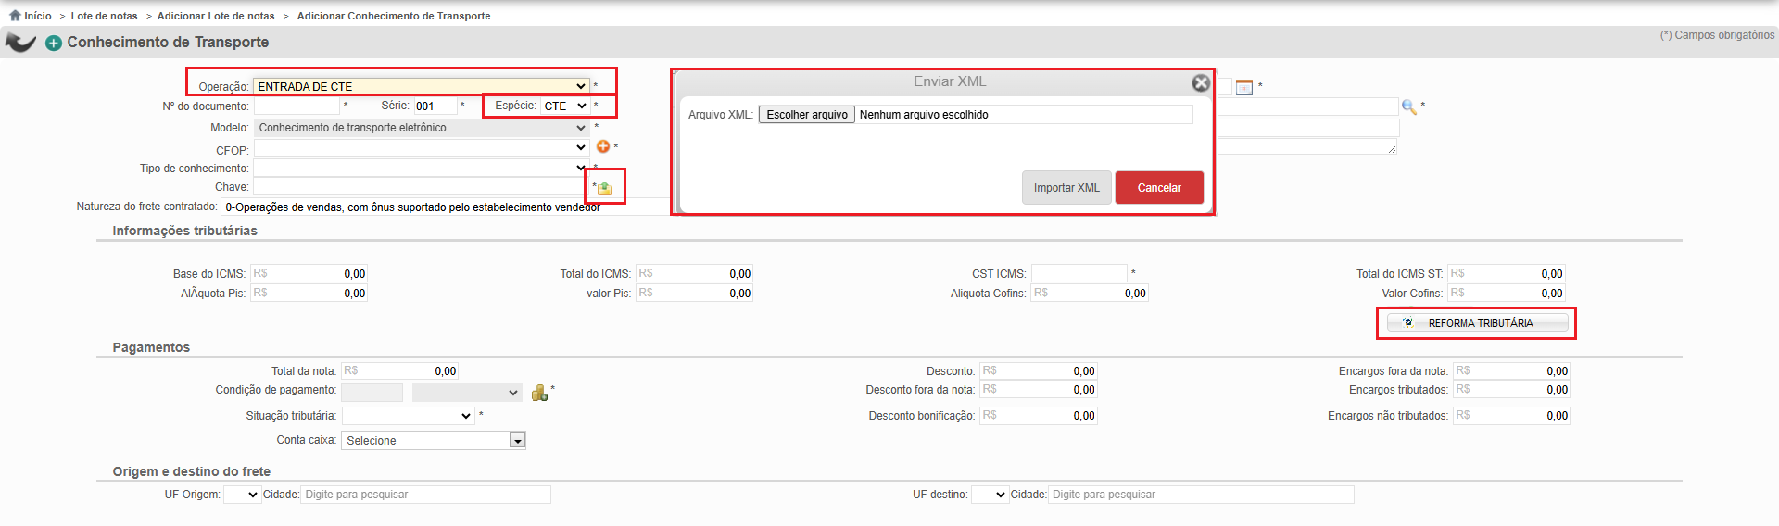This screenshot has width=1779, height=526.
Task: Click the 'Informações tributárias' section heading
Action: 185,231
